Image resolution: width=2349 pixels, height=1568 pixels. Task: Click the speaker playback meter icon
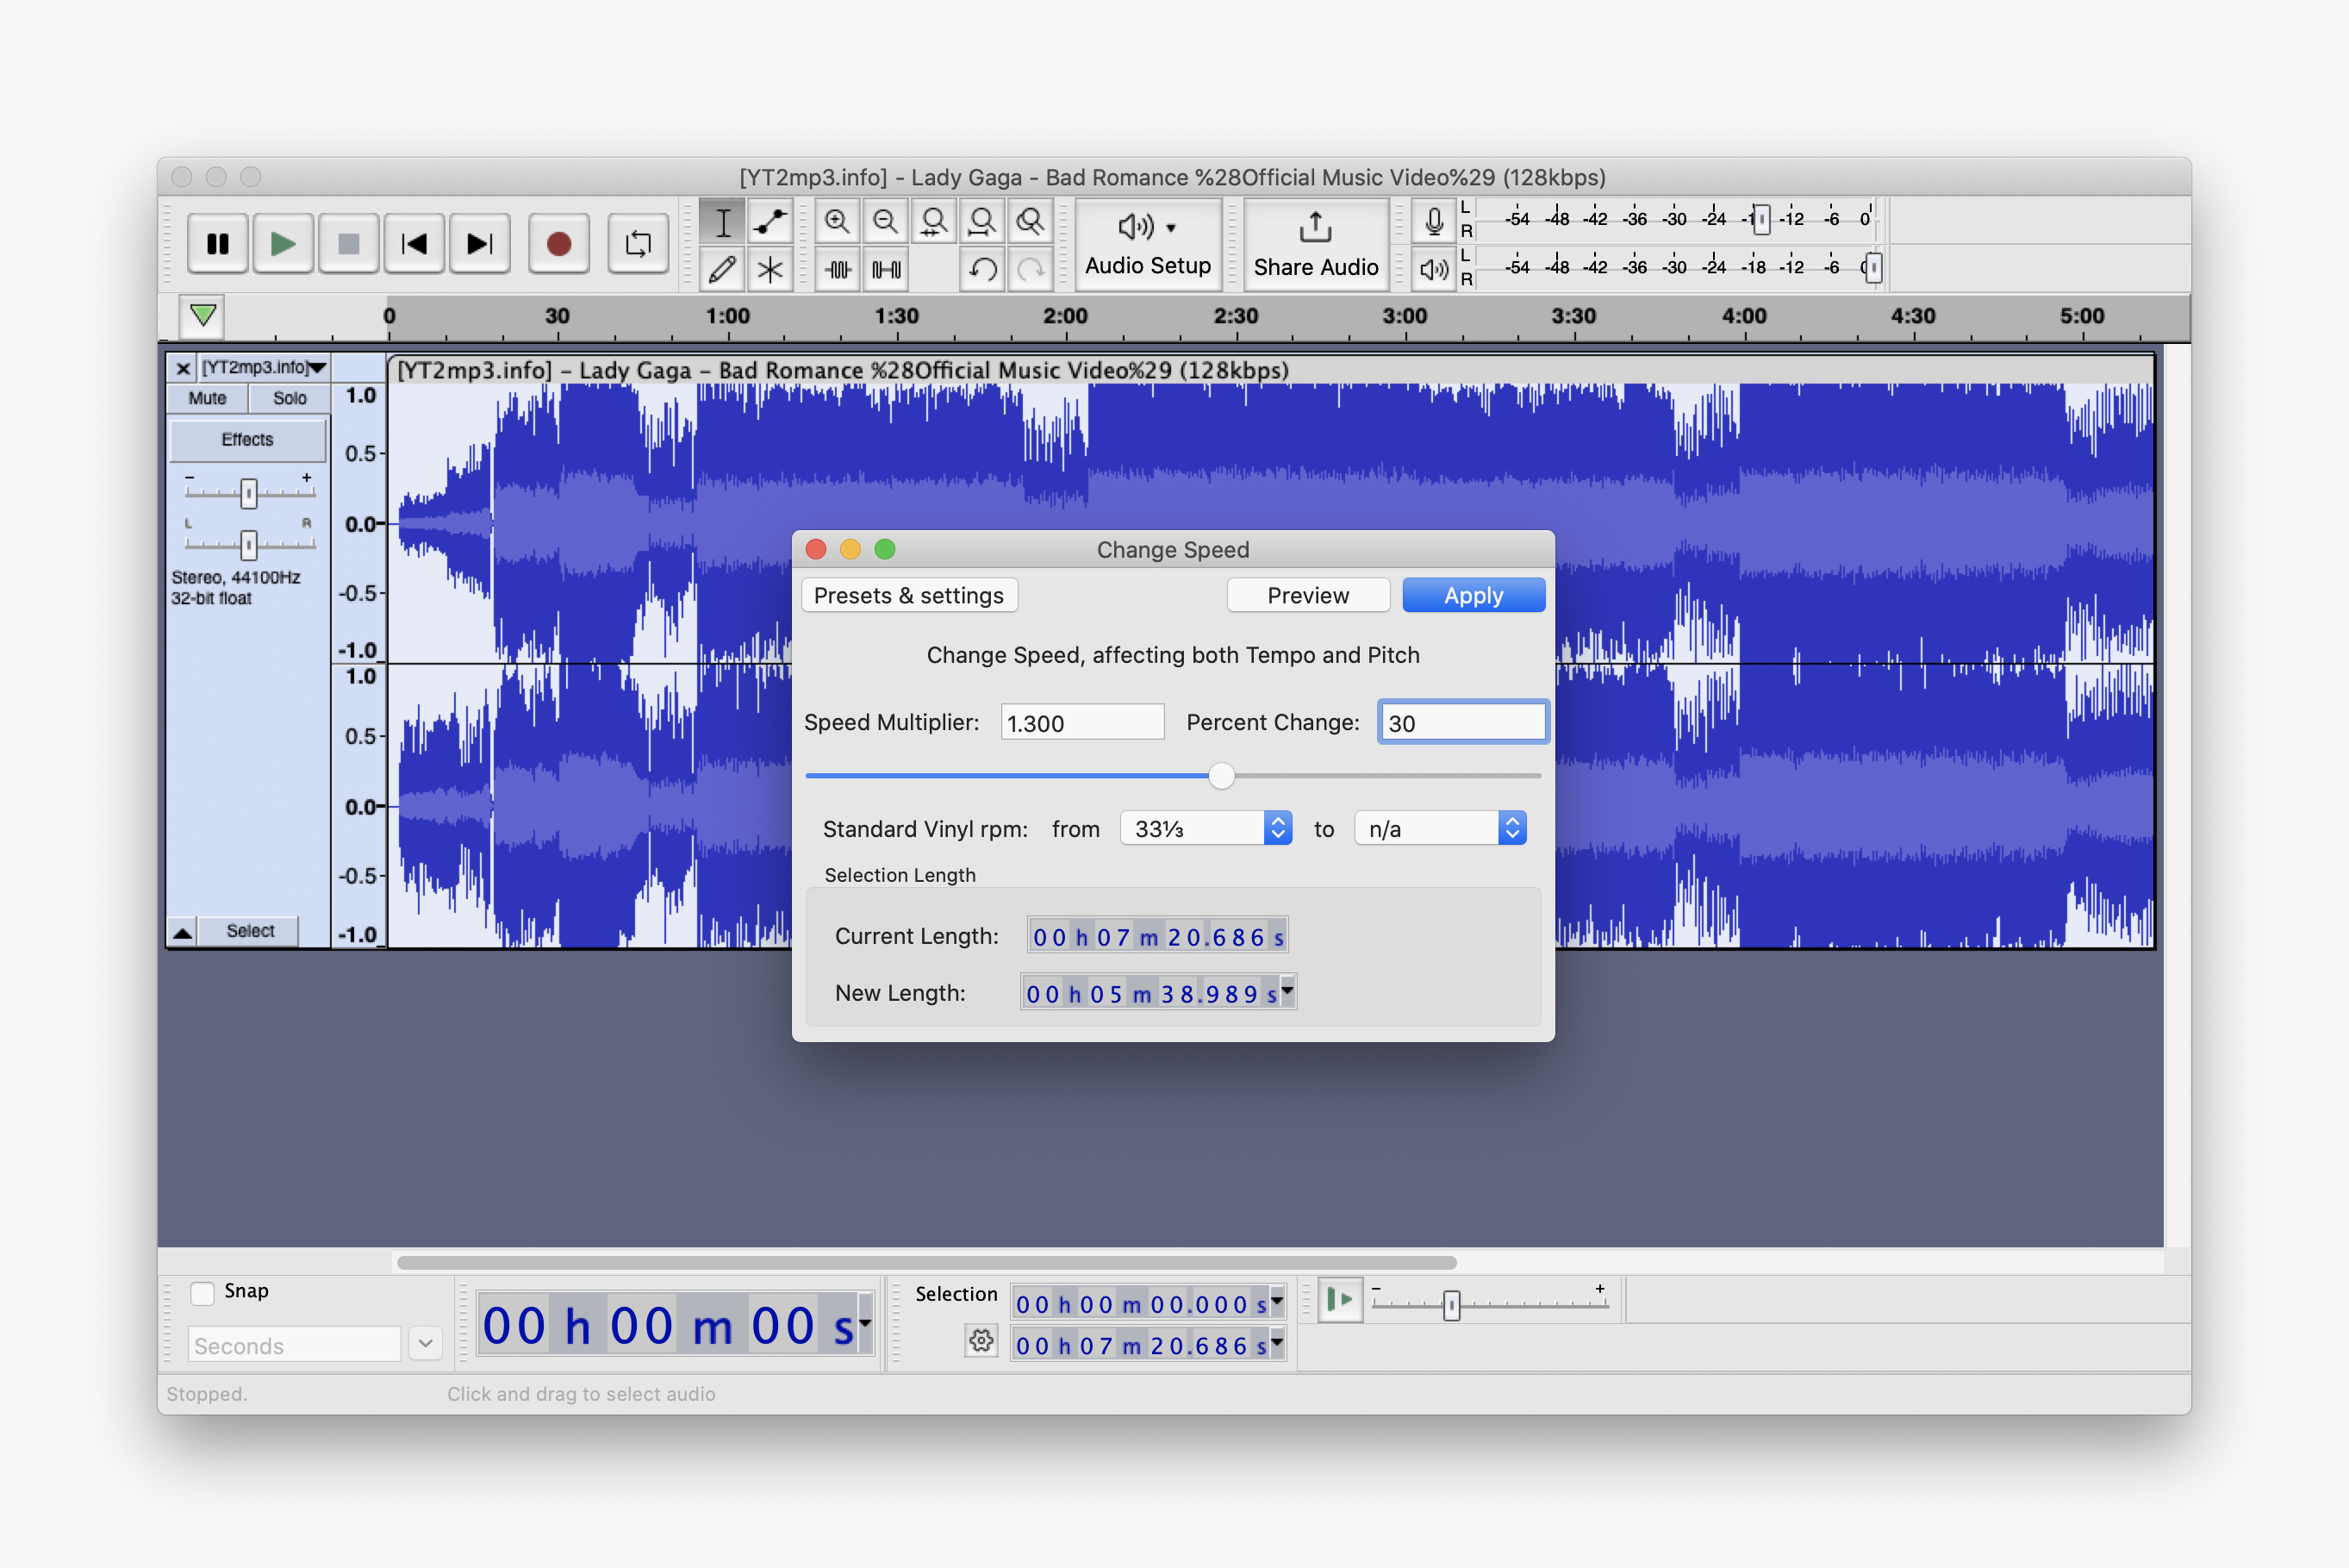point(1433,268)
